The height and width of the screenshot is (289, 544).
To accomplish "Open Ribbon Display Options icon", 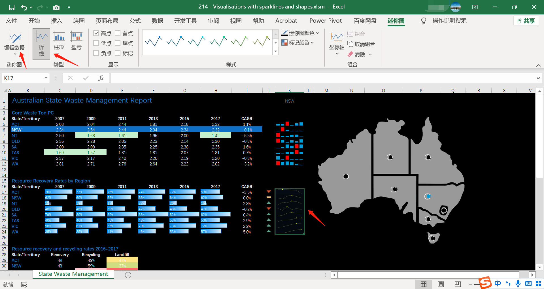I will tap(475, 7).
